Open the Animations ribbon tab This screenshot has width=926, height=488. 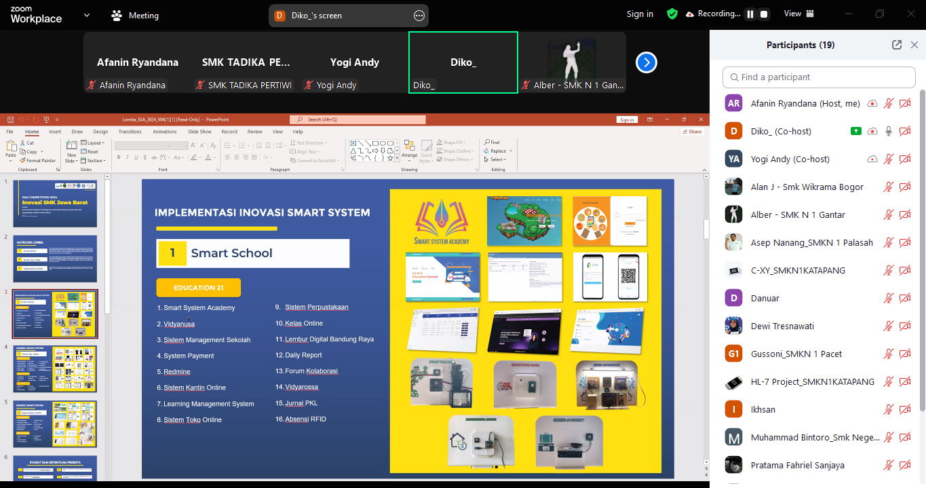pos(165,132)
